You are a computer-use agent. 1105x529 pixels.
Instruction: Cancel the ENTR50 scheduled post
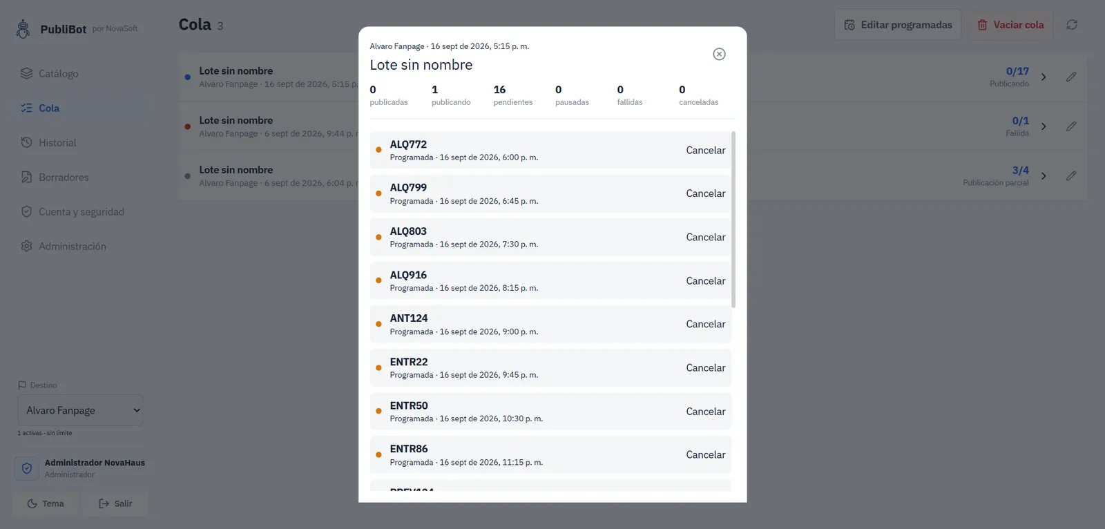[x=705, y=412]
